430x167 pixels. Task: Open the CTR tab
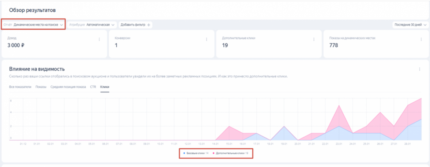coord(93,87)
